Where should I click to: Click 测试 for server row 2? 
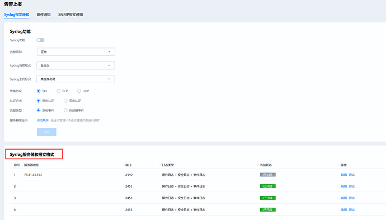click(351, 186)
